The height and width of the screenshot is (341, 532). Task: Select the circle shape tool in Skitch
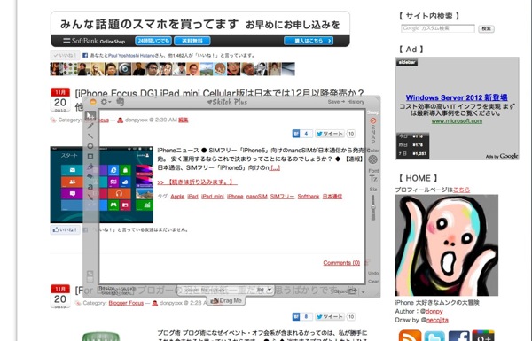click(90, 146)
